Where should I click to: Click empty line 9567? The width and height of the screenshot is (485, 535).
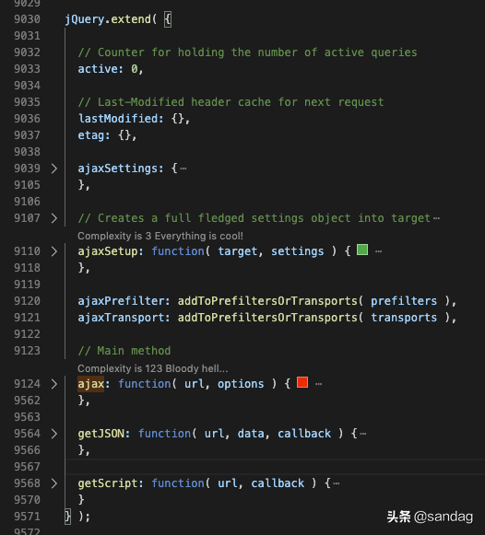pyautogui.click(x=275, y=467)
